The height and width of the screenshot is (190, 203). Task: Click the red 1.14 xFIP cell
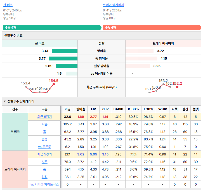(105, 117)
